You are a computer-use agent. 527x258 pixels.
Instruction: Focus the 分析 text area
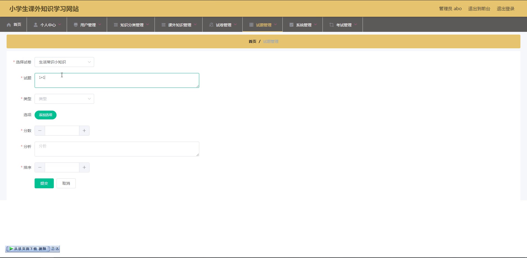coord(117,149)
